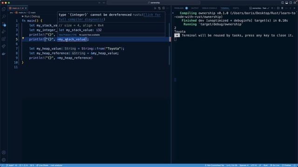The height and width of the screenshot is (167, 298).
Task: Click View Problem in the hover popup
Action: pyautogui.click(x=68, y=35)
